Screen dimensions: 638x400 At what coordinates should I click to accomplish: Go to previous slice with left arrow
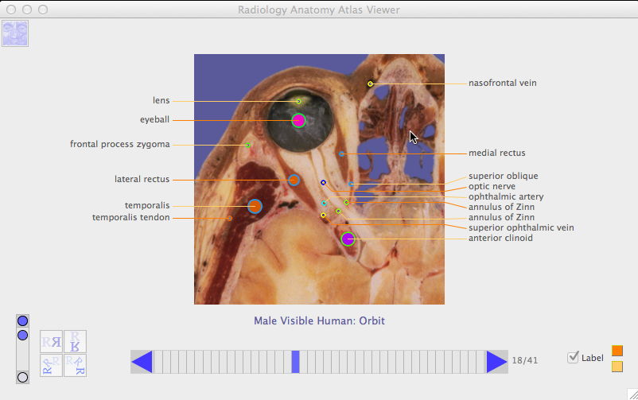142,362
